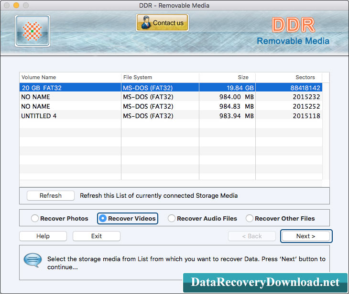The width and height of the screenshot is (349, 294).
Task: Minimize the window with yellow button
Action: click(16, 5)
